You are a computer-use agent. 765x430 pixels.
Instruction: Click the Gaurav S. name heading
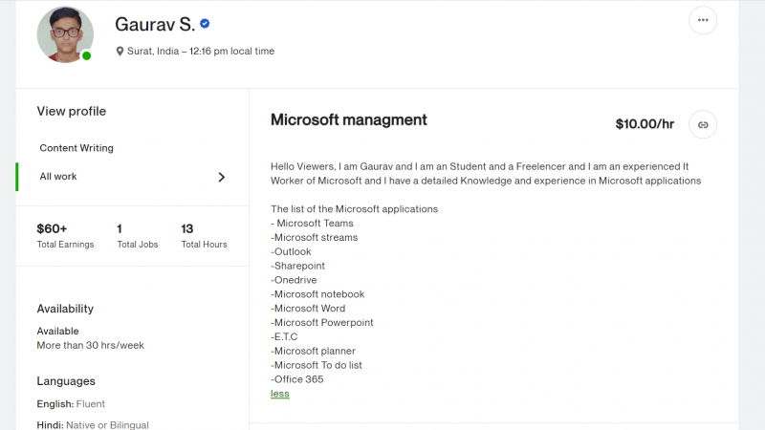(155, 25)
